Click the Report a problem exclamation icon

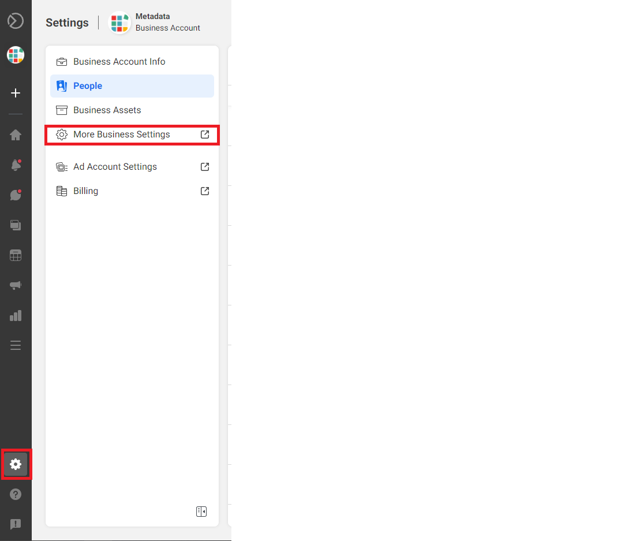click(16, 524)
